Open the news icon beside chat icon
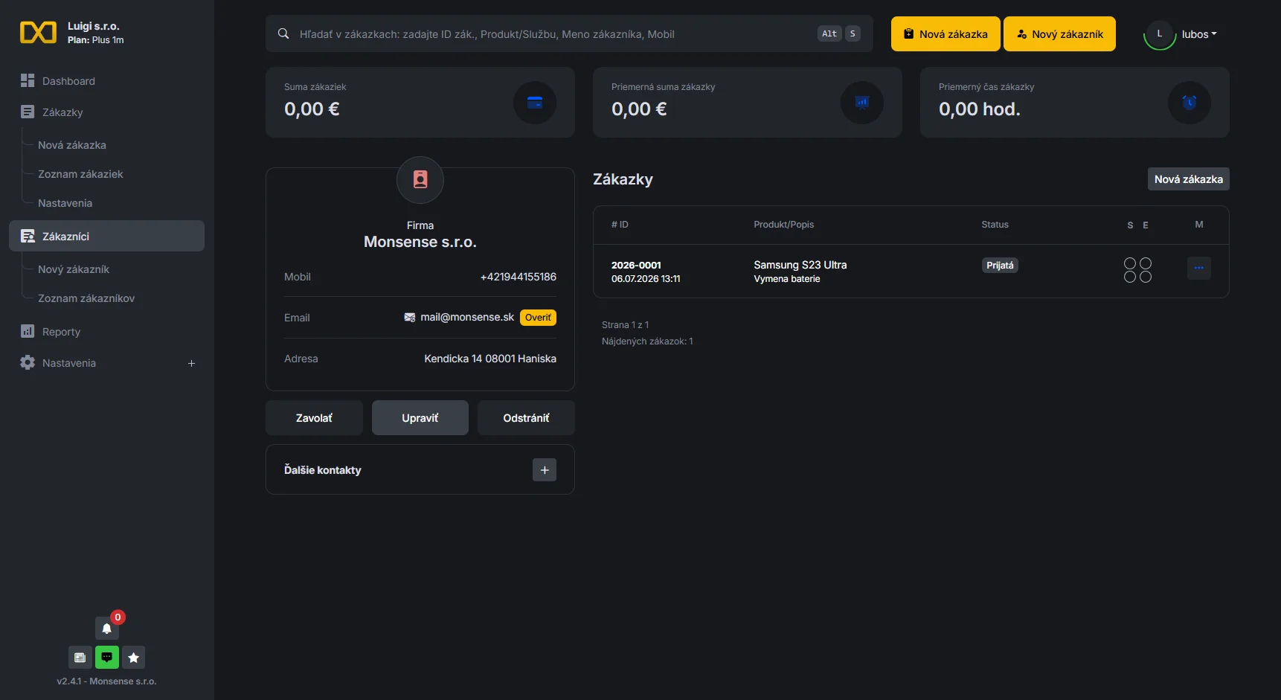Screen dimensions: 1281x700 [x=80, y=658]
